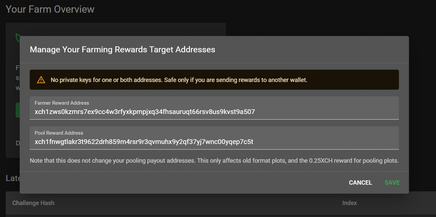The width and height of the screenshot is (436, 217).
Task: Select the pool reward xch address text
Action: click(x=144, y=142)
